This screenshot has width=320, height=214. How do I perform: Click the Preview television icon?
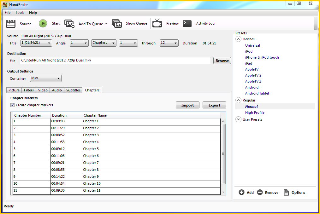click(x=157, y=23)
